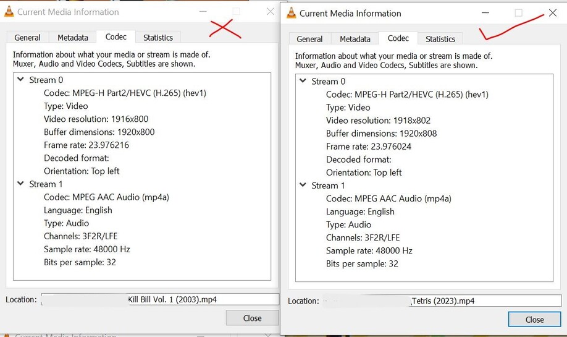Collapse Stream 1 in the Kill Bill window
567x337 pixels.
tap(20, 184)
